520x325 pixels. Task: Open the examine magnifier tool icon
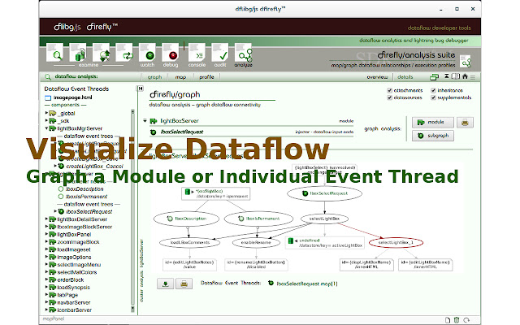[55, 53]
